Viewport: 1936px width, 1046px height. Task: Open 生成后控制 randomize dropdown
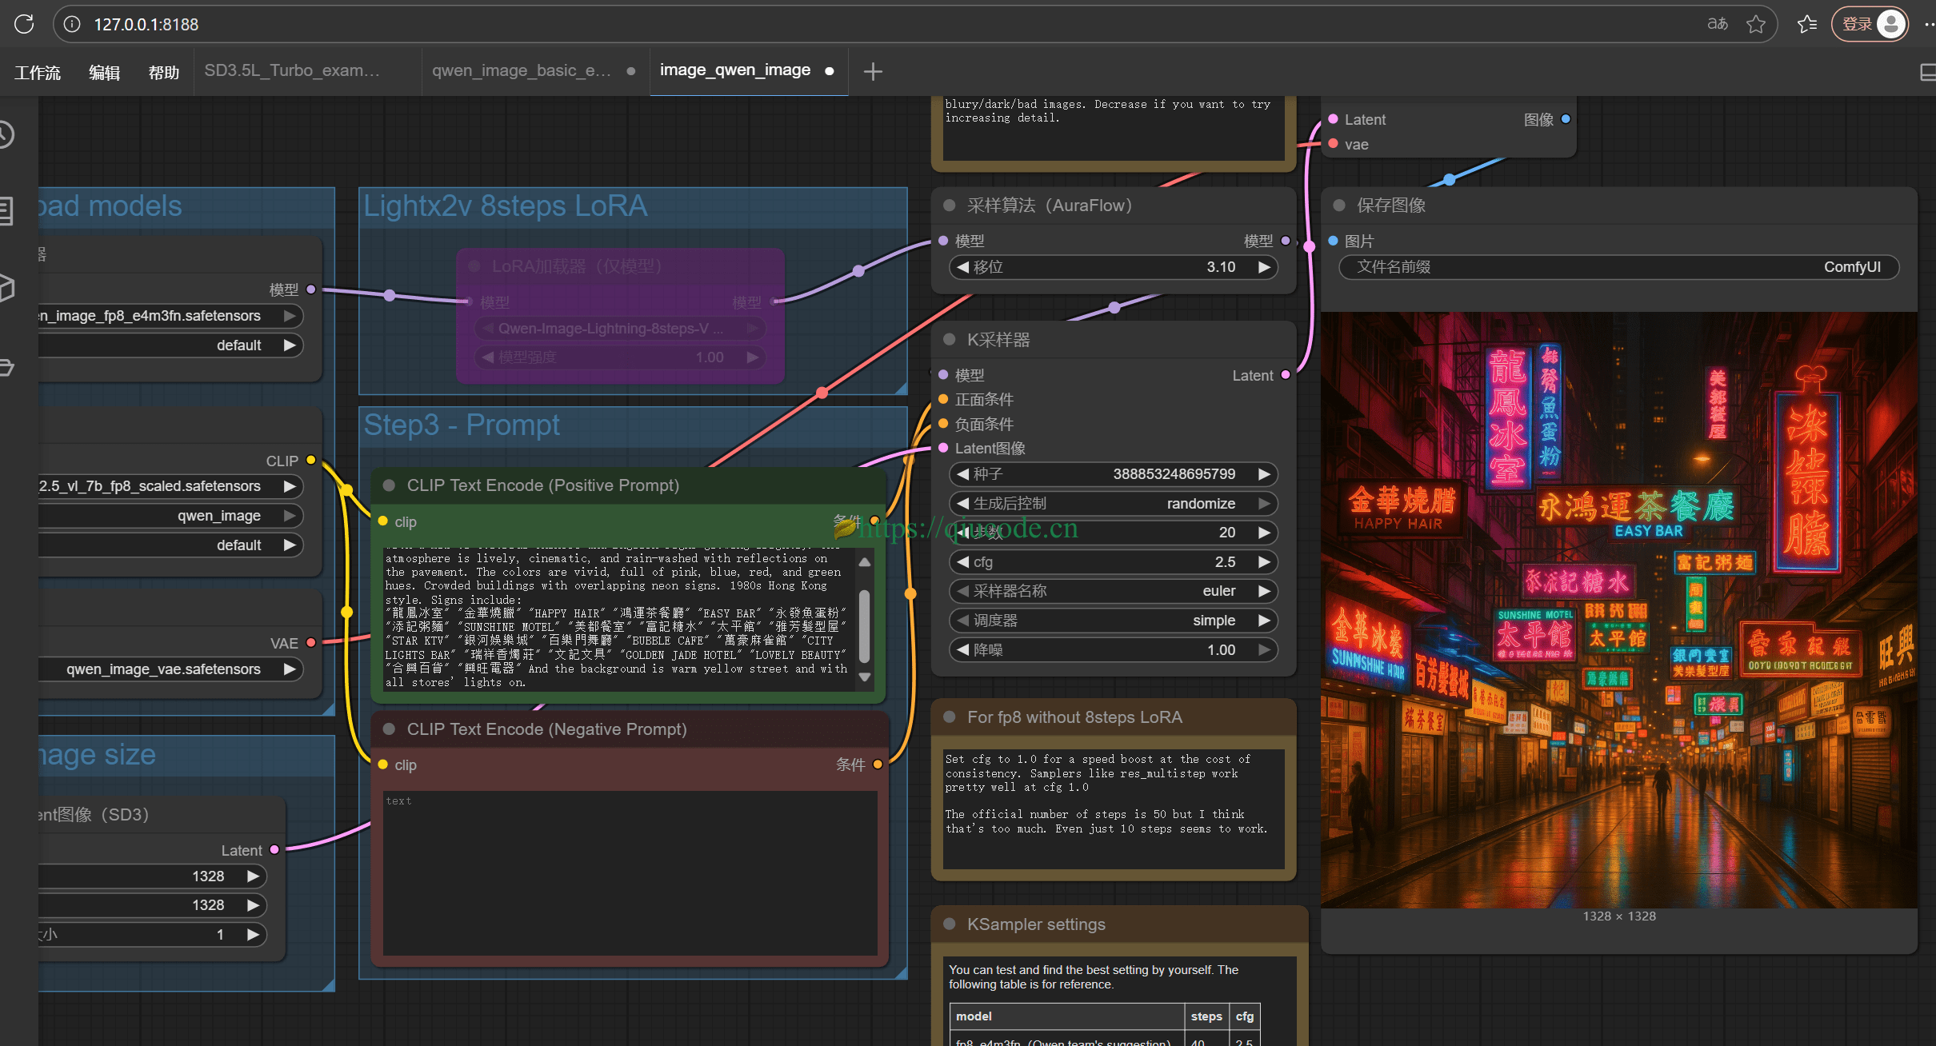1113,504
